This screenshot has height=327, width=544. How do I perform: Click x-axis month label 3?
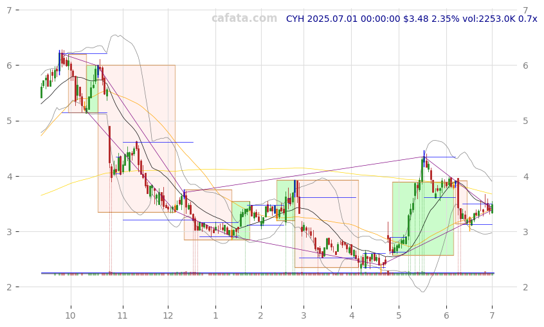click(304, 315)
